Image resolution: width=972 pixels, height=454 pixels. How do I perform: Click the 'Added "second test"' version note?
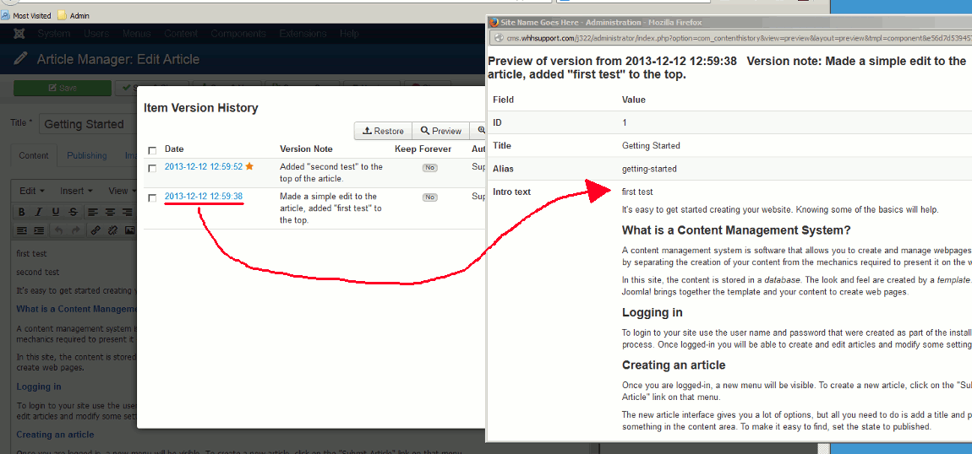point(331,172)
